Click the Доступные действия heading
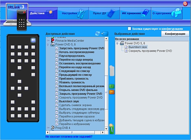 click(x=60, y=34)
